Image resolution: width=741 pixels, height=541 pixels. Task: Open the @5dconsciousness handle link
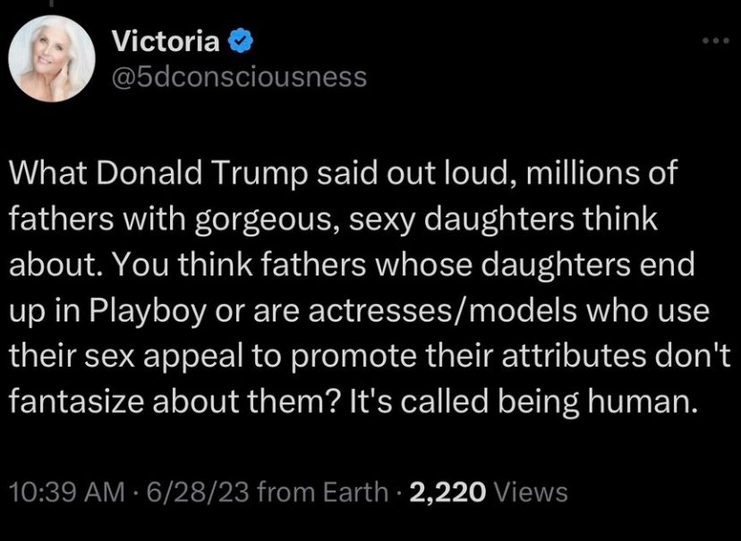point(240,78)
